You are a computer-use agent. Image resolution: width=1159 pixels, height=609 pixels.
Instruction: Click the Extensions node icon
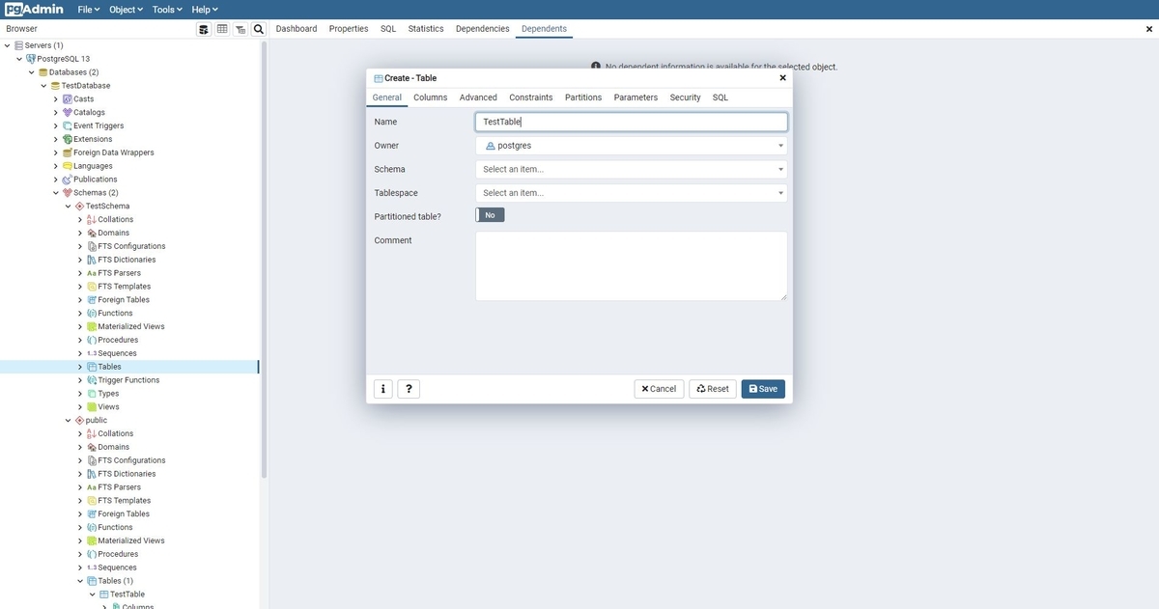coord(67,140)
